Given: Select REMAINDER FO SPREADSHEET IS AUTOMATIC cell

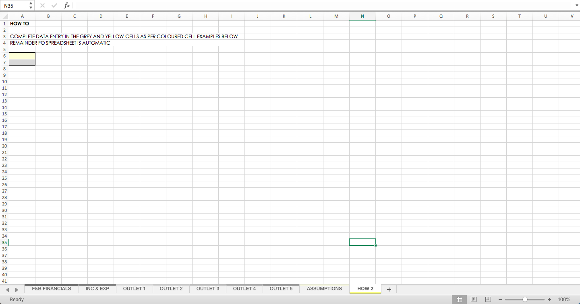Looking at the screenshot, I should pyautogui.click(x=60, y=43).
